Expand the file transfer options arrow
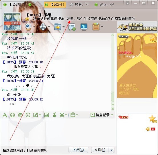This screenshot has width=158, height=155. pos(63,27)
